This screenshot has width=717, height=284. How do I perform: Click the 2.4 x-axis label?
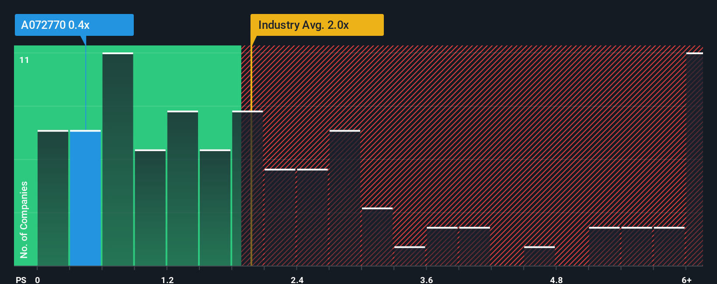297,280
